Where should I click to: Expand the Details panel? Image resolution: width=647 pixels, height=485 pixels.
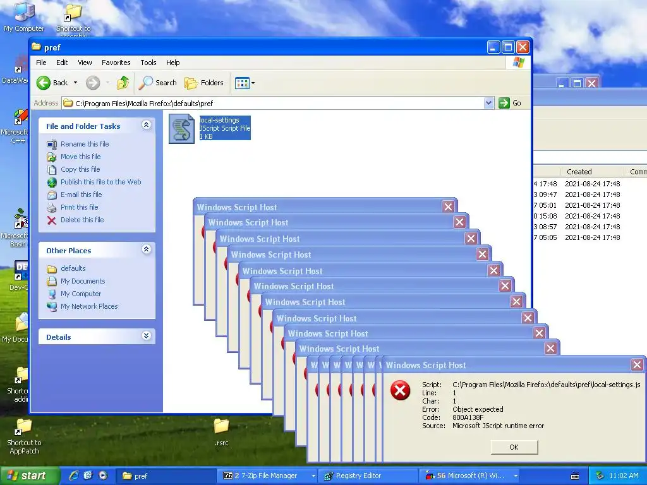[x=146, y=336]
